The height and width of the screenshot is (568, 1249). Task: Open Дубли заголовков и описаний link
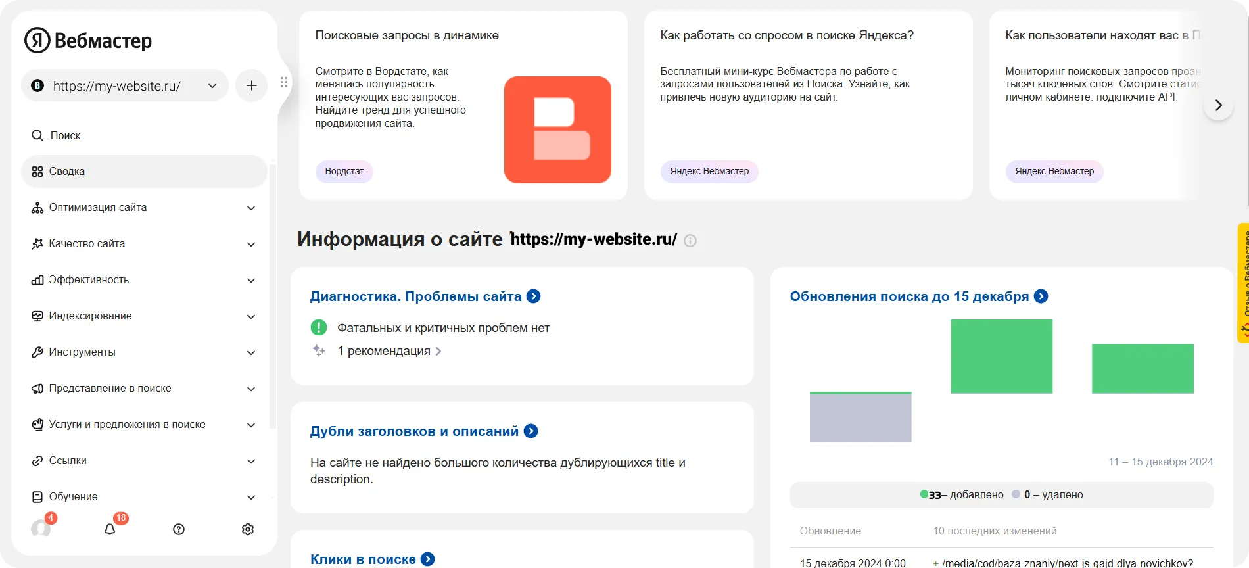[424, 431]
